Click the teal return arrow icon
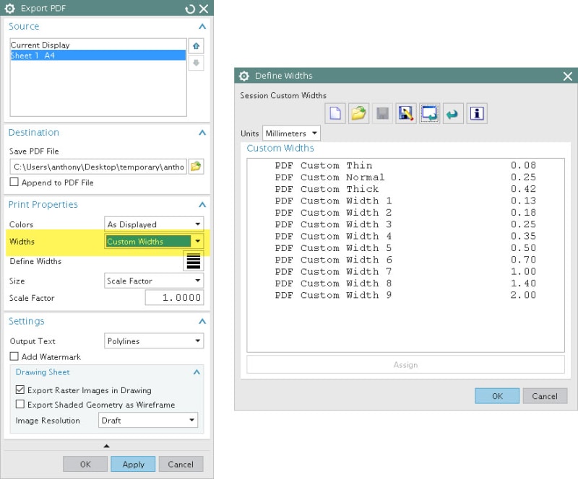The image size is (578, 479). tap(453, 113)
